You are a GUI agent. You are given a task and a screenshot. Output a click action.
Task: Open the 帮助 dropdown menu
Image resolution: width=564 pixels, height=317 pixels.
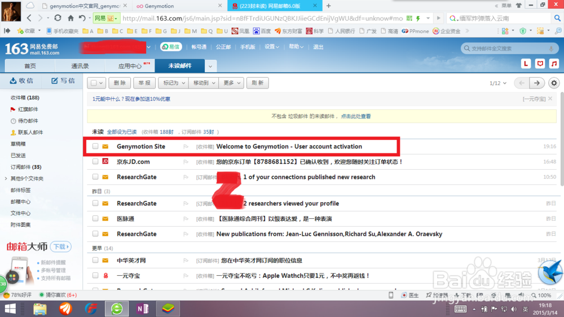(296, 47)
